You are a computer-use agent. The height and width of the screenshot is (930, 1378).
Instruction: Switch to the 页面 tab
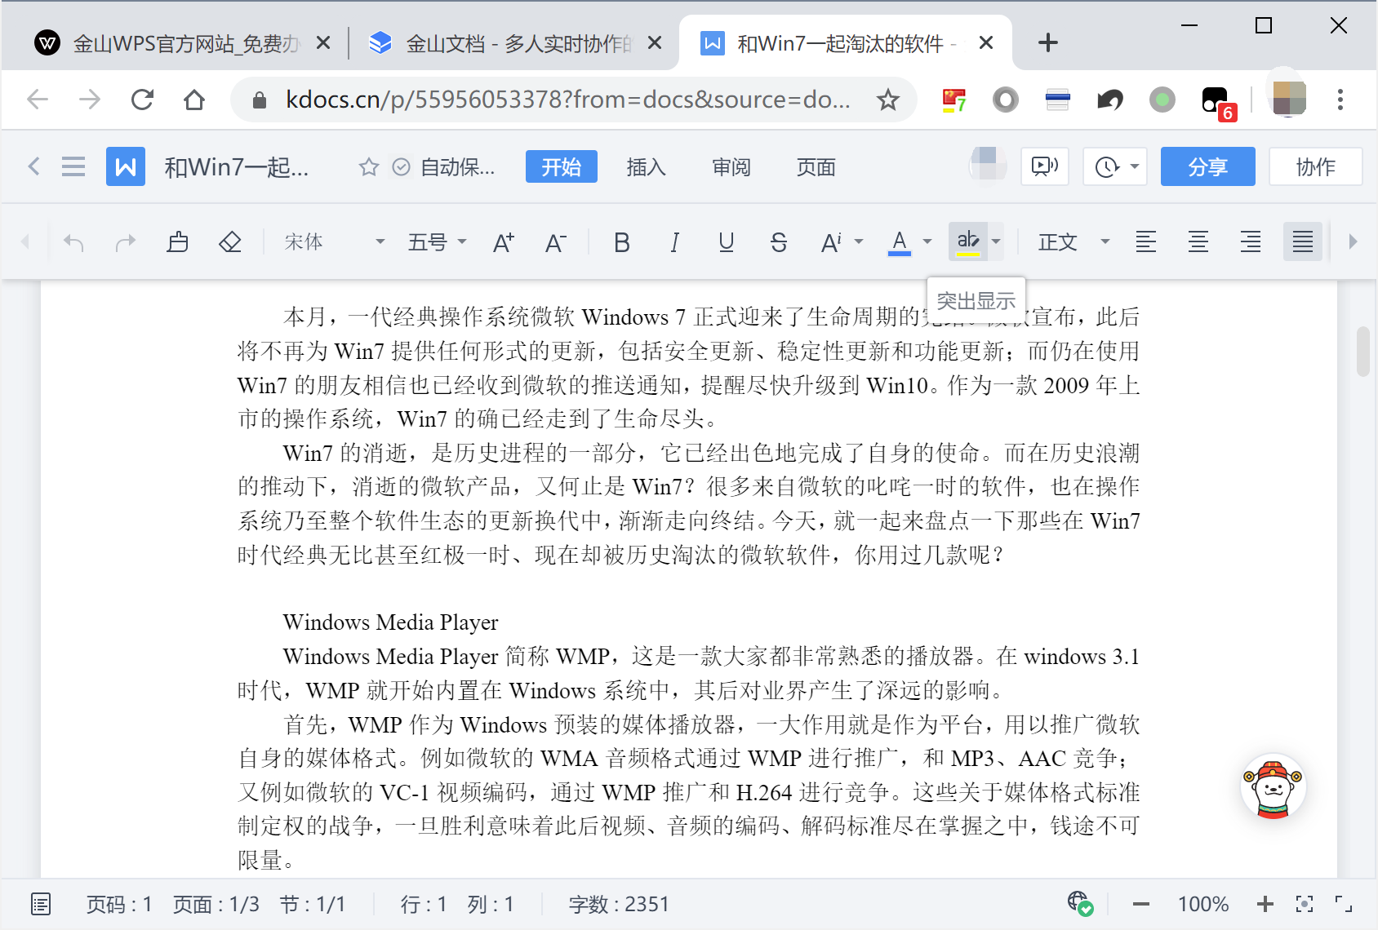(816, 167)
